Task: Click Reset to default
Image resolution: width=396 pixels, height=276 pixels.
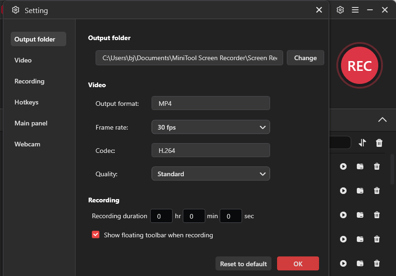Action: click(x=243, y=263)
